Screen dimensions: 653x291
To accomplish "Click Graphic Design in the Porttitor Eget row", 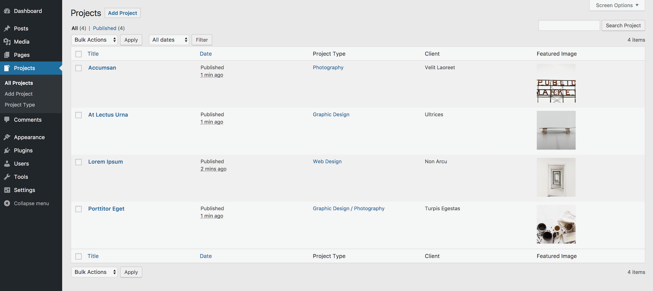I will 331,208.
